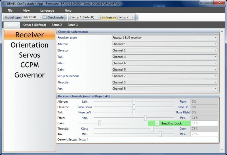Open the Receiver type dropdown
Viewport: 227px width, 155px height.
[165, 37]
